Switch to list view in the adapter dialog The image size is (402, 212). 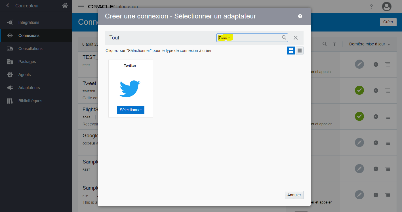tap(299, 50)
